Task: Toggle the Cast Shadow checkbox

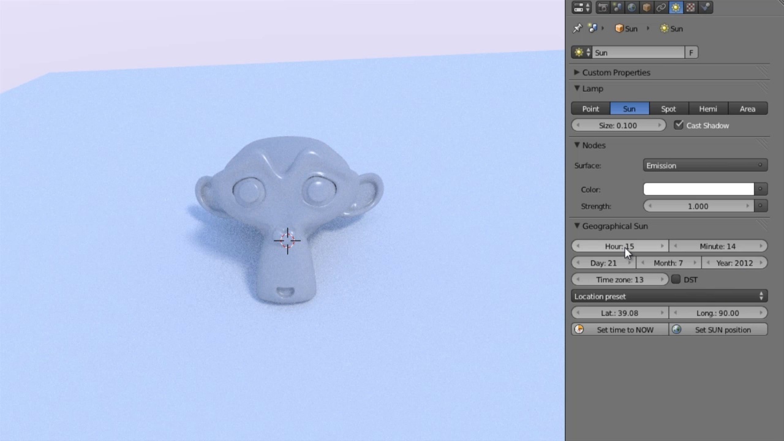Action: [679, 125]
